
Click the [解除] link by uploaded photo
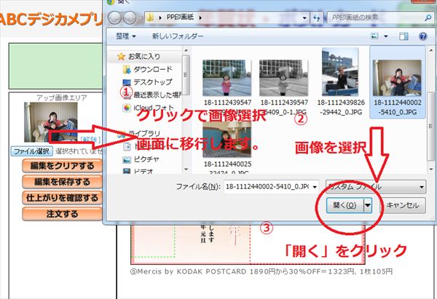pyautogui.click(x=90, y=139)
